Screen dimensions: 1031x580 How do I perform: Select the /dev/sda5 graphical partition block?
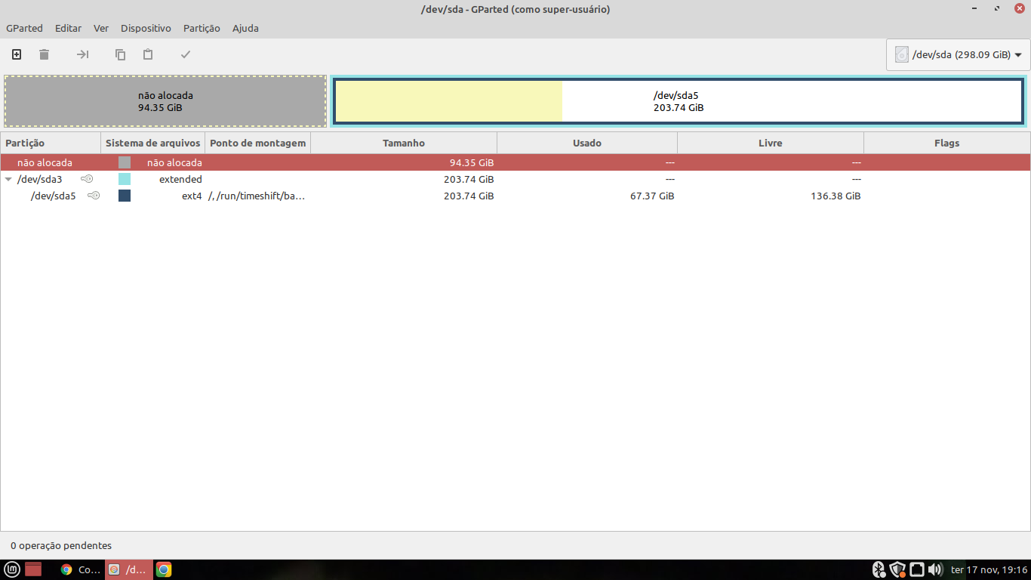pyautogui.click(x=679, y=101)
